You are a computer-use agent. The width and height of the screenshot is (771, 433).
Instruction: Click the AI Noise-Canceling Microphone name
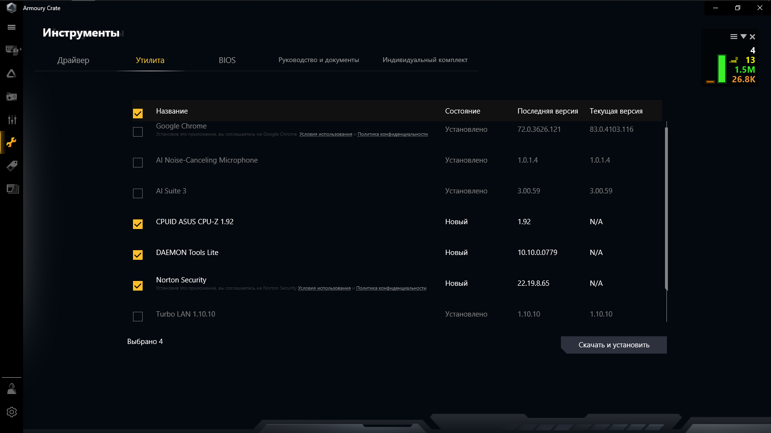click(207, 160)
